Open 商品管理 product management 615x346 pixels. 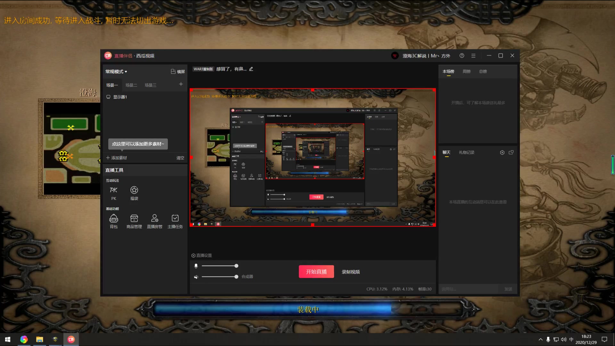[x=134, y=222]
